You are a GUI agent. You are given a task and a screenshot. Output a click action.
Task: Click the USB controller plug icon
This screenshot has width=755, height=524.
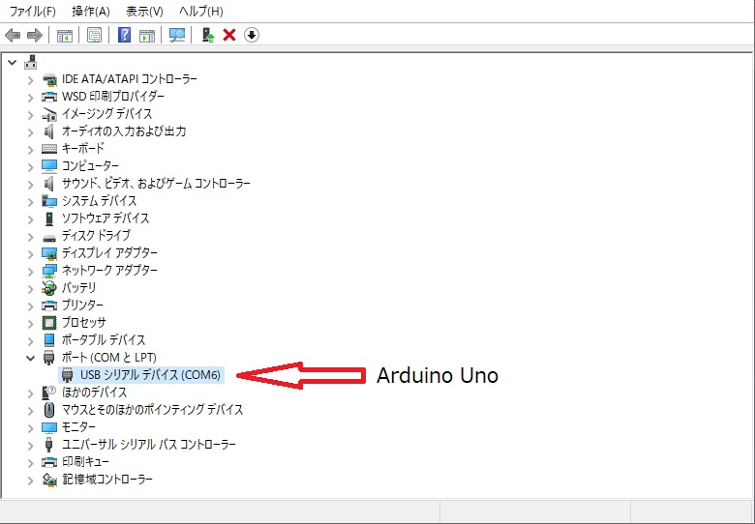click(48, 445)
